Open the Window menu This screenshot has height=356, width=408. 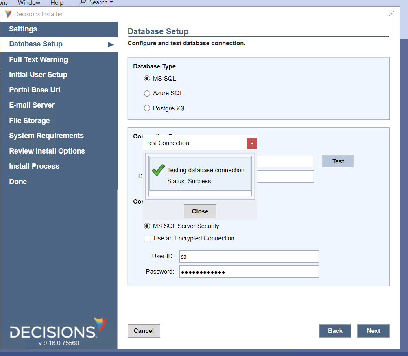tap(29, 3)
